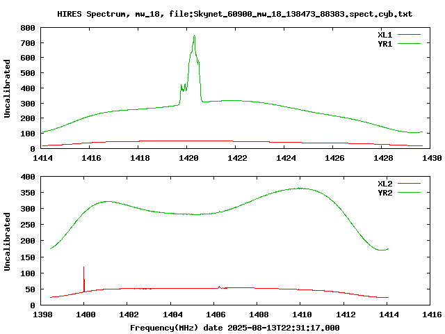The height and width of the screenshot is (334, 445).
Task: Click the 1416 tick label on bottom plot
Action: click(x=432, y=315)
